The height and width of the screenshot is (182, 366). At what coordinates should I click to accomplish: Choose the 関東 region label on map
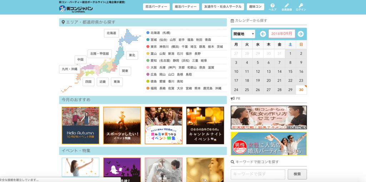pyautogui.click(x=125, y=71)
